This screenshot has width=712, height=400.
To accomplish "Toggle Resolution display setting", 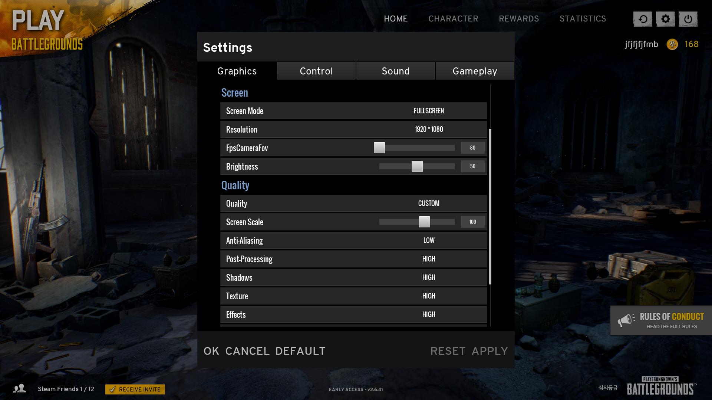I will click(x=429, y=129).
